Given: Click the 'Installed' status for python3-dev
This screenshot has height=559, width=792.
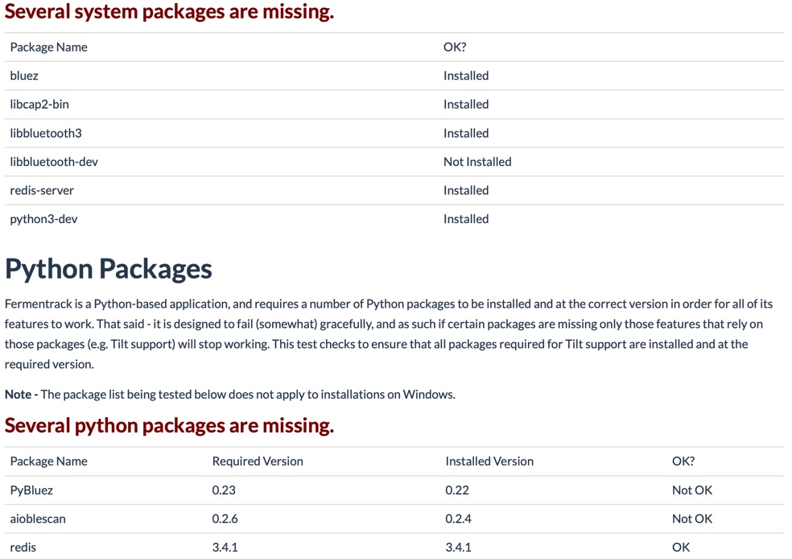Looking at the screenshot, I should (x=466, y=219).
